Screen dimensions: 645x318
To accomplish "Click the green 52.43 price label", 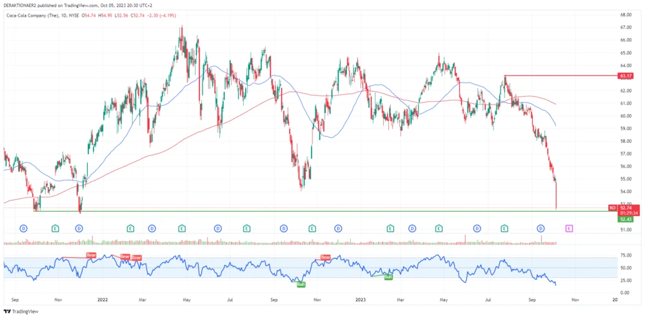I will (x=624, y=219).
